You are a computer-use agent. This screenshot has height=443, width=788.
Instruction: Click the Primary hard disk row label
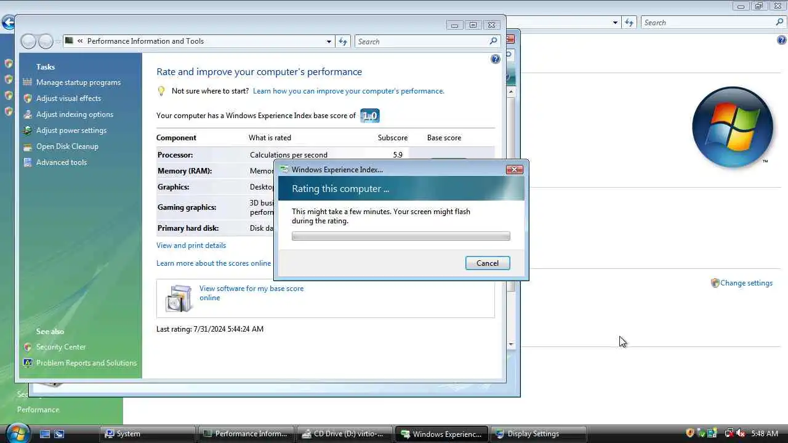188,228
